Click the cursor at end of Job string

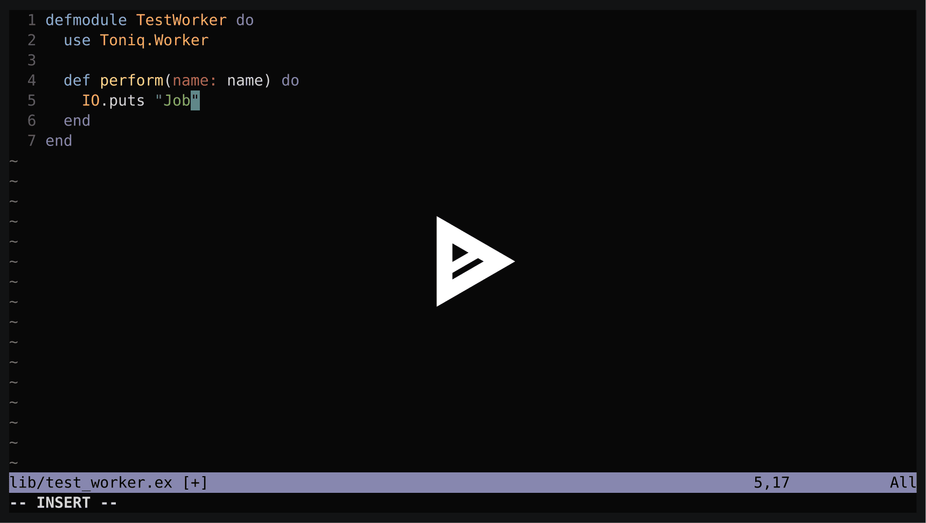click(196, 100)
